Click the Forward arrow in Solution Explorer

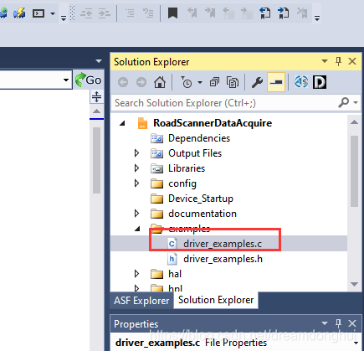click(x=141, y=82)
